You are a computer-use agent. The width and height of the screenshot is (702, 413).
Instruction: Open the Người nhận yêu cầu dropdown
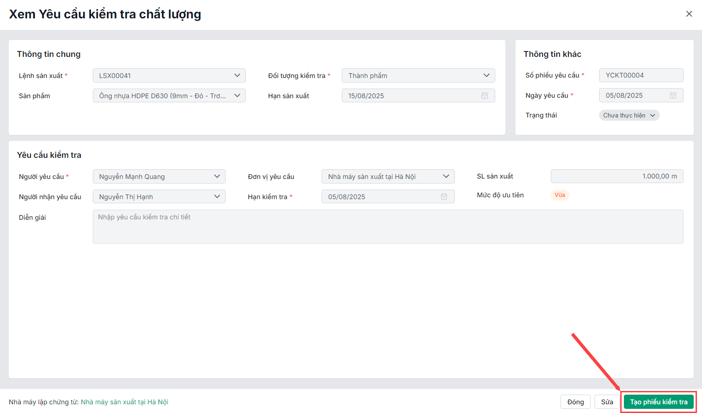(217, 196)
